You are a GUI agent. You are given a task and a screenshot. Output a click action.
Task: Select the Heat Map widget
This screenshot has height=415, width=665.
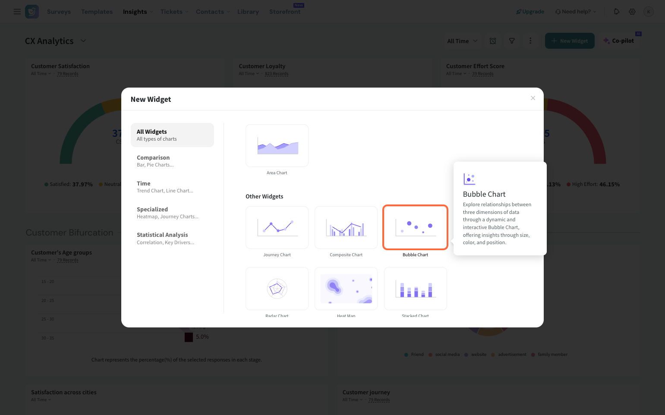pyautogui.click(x=346, y=288)
